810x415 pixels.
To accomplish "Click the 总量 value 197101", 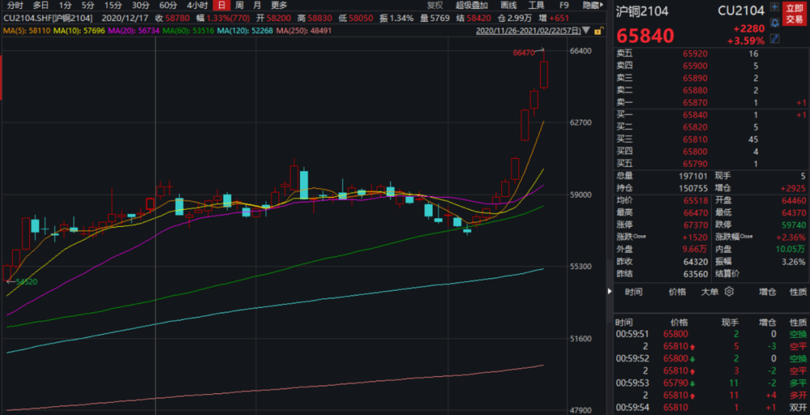I will pos(693,176).
